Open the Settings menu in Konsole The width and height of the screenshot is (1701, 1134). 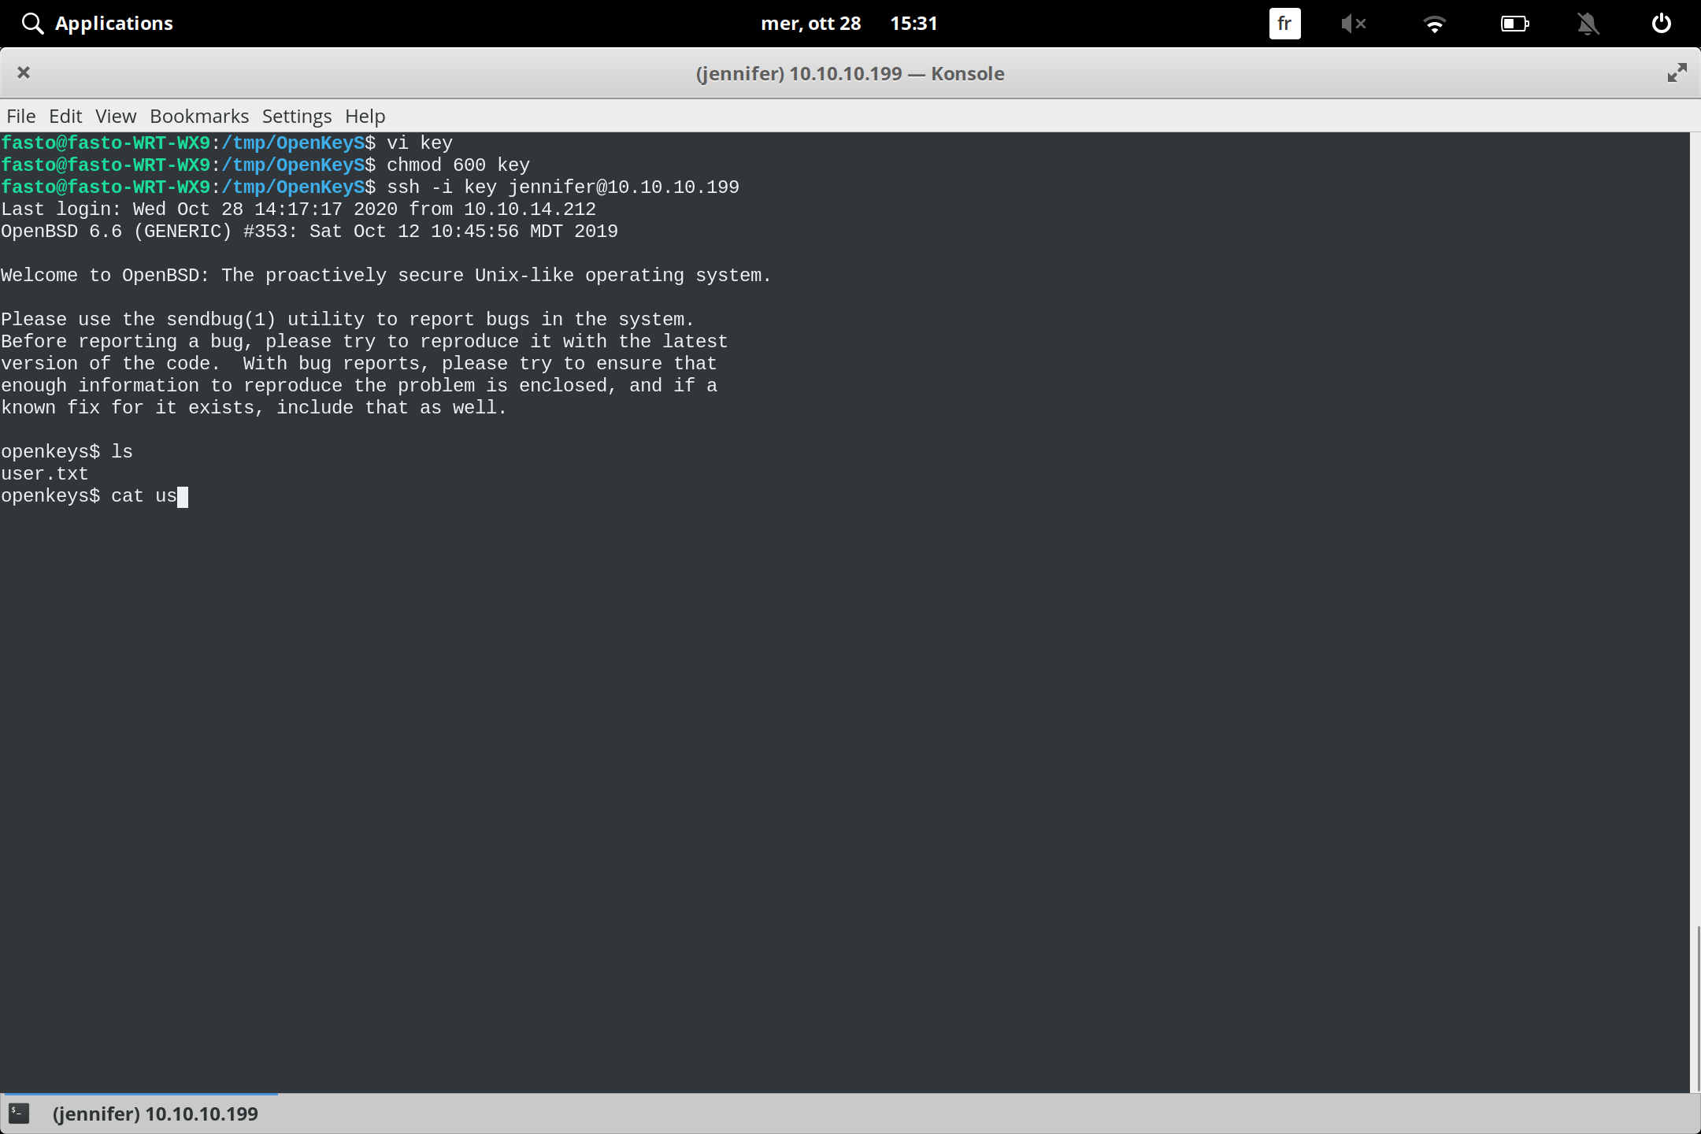[296, 116]
